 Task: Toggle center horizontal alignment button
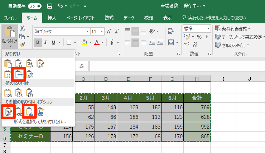click(x=135, y=42)
